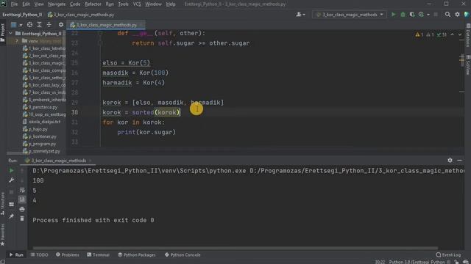Open the user account dropdown icon

300,15
